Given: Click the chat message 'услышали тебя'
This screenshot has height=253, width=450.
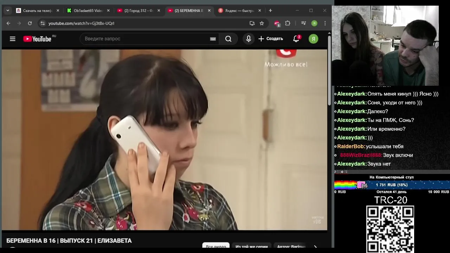Looking at the screenshot, I should click(x=385, y=146).
